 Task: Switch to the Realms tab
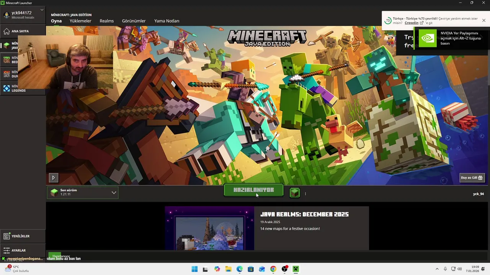106,21
